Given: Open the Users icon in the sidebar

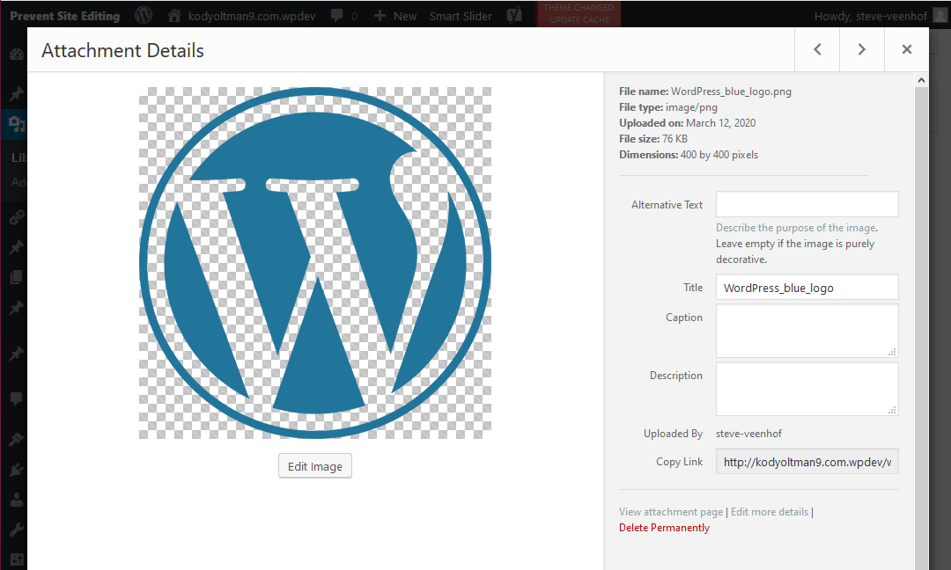Looking at the screenshot, I should coord(17,500).
